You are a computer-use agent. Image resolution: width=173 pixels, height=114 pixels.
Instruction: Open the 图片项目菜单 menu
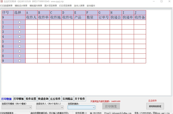click(x=50, y=6)
